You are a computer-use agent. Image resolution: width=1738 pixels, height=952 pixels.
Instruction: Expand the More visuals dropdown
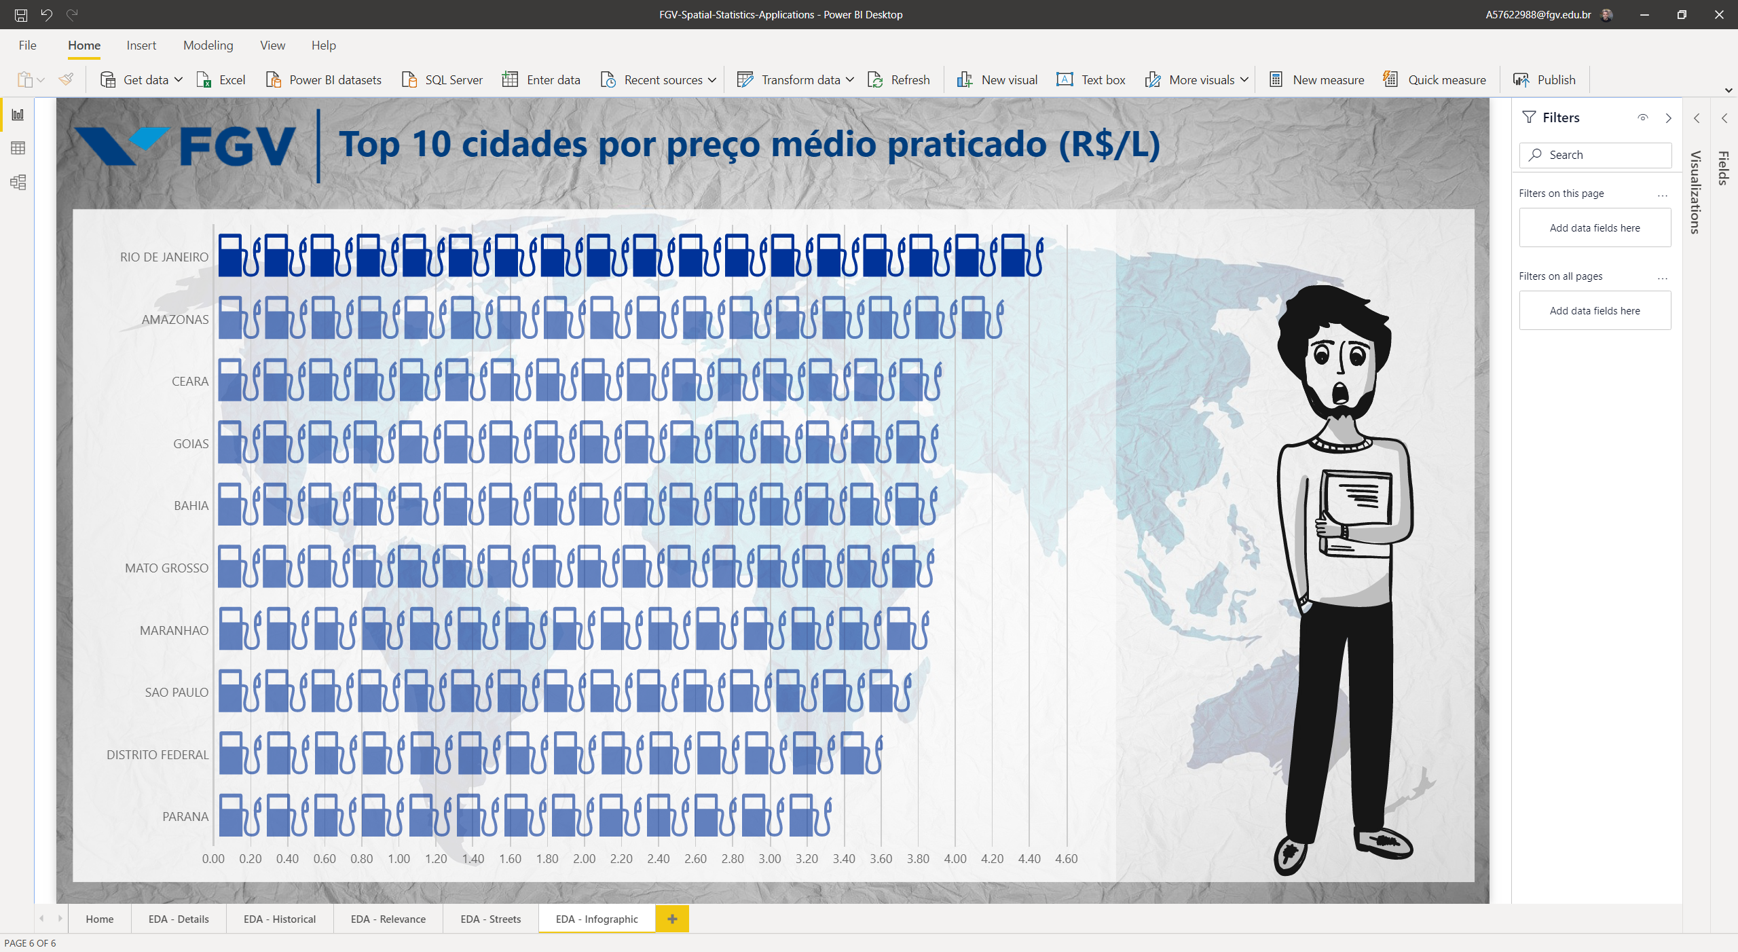tap(1244, 80)
